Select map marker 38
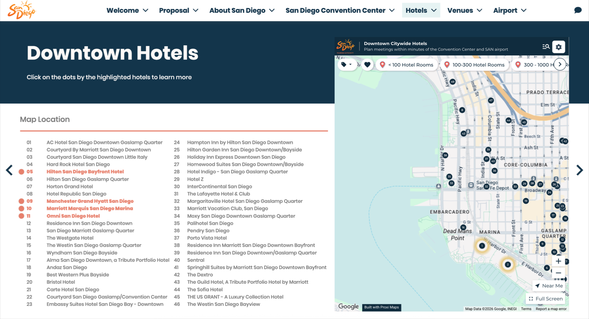 click(445, 155)
